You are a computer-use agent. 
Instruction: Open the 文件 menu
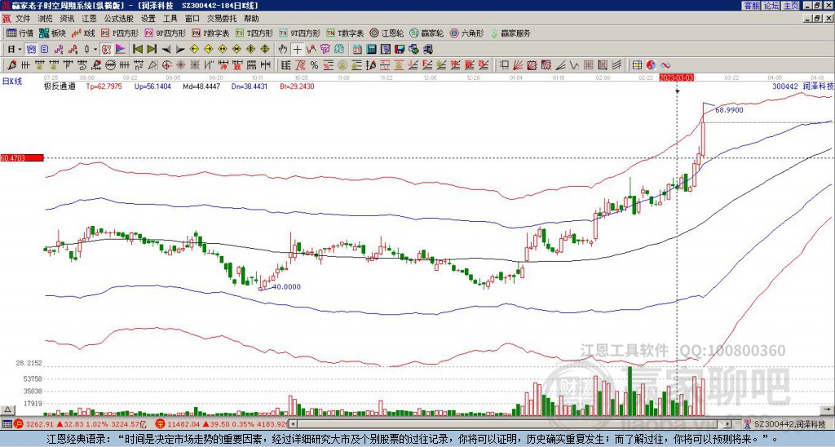pos(23,19)
